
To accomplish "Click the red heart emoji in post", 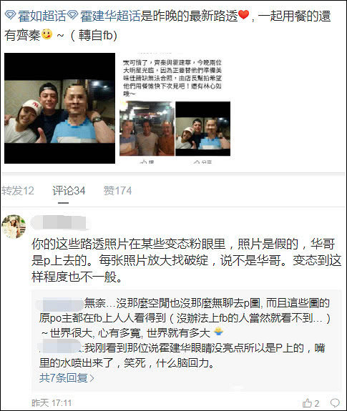I will [243, 15].
